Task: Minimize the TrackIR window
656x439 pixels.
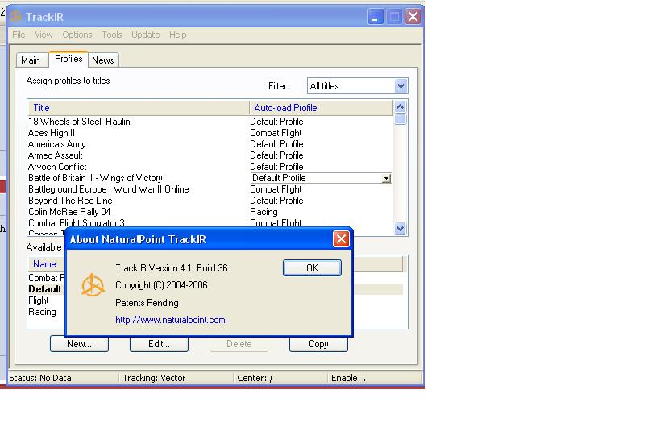Action: 376,17
